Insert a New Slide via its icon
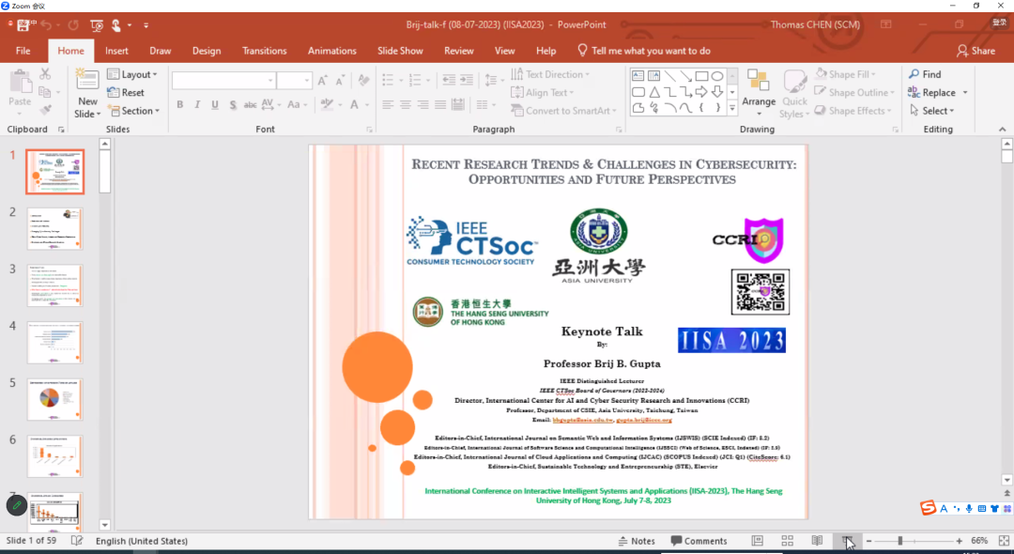This screenshot has height=554, width=1014. pyautogui.click(x=87, y=80)
